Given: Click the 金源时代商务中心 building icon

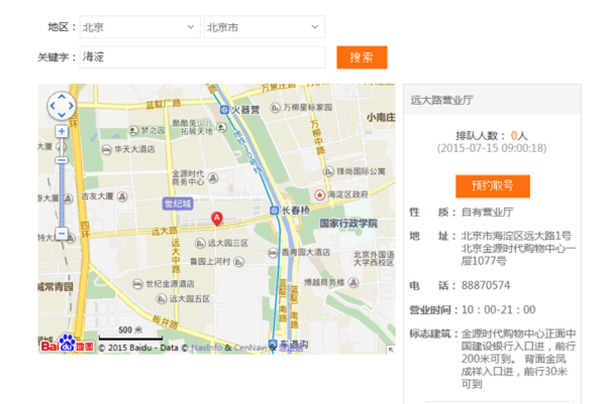Looking at the screenshot, I should tap(213, 178).
